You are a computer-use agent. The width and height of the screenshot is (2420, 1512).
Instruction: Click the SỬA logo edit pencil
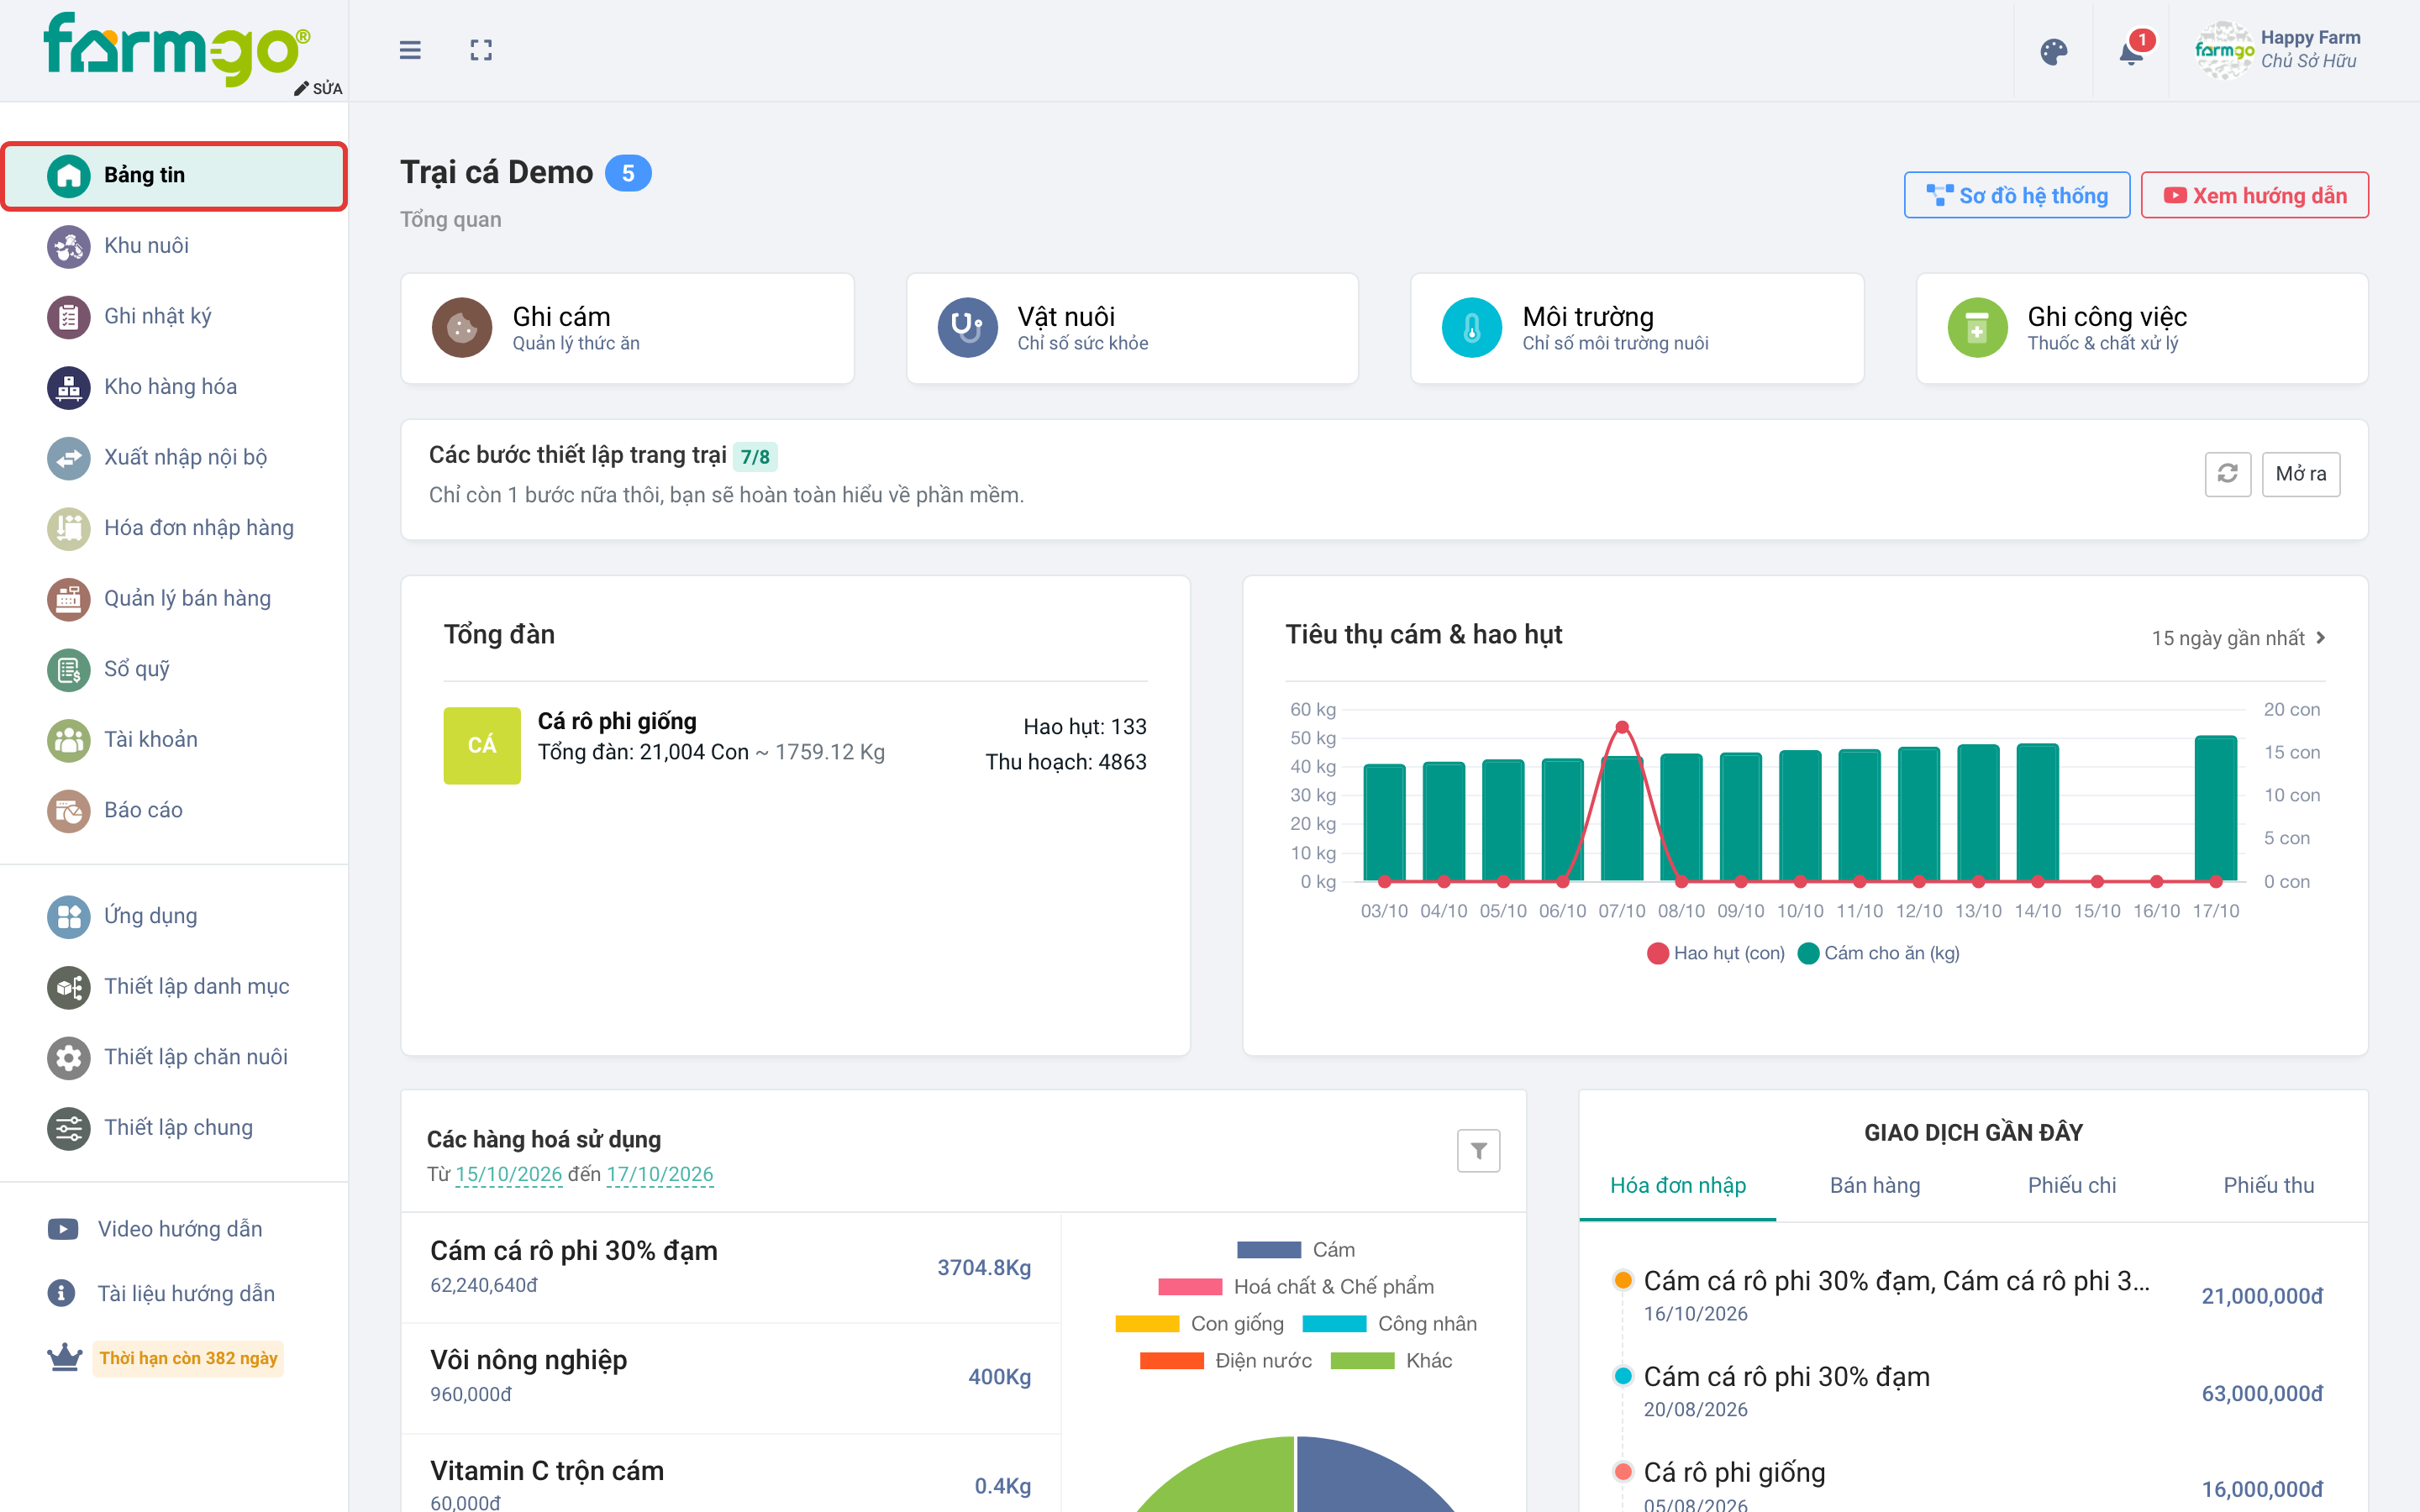[318, 88]
